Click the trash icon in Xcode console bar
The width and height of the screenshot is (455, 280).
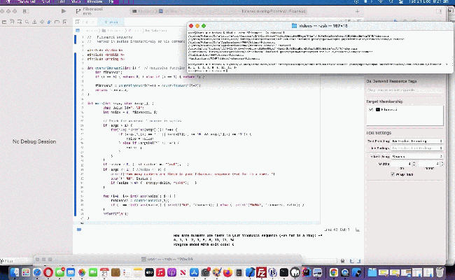point(342,261)
